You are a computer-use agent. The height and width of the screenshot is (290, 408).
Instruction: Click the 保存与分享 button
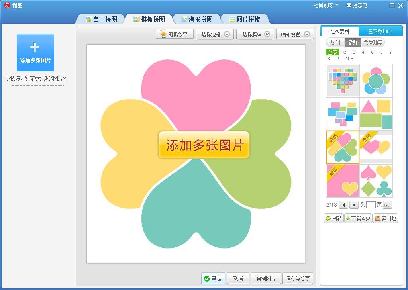click(x=298, y=278)
